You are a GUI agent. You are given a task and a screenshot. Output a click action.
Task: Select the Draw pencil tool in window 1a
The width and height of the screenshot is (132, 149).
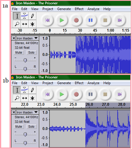tap(32, 16)
